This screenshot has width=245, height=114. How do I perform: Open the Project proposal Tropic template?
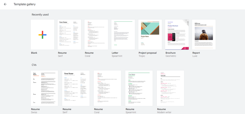tap(150, 34)
